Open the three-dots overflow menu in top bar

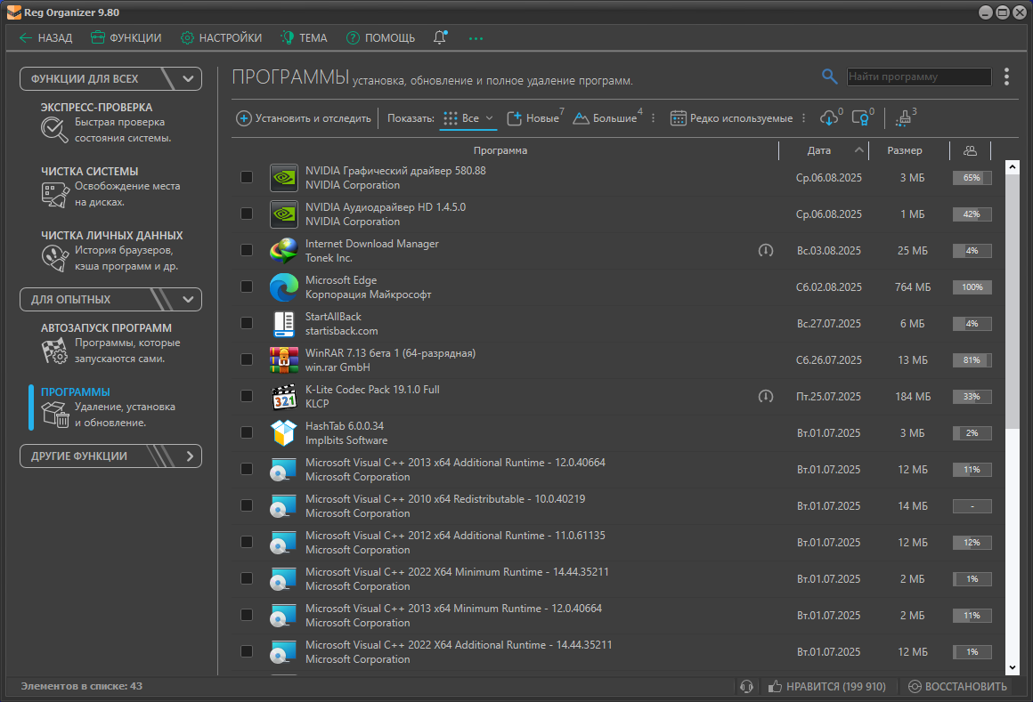pyautogui.click(x=476, y=38)
